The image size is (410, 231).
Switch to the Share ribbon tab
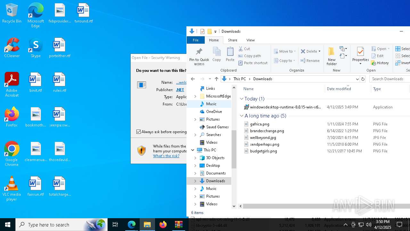(233, 40)
